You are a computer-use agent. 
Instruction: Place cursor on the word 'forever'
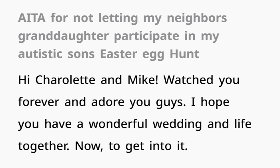pos(39,102)
